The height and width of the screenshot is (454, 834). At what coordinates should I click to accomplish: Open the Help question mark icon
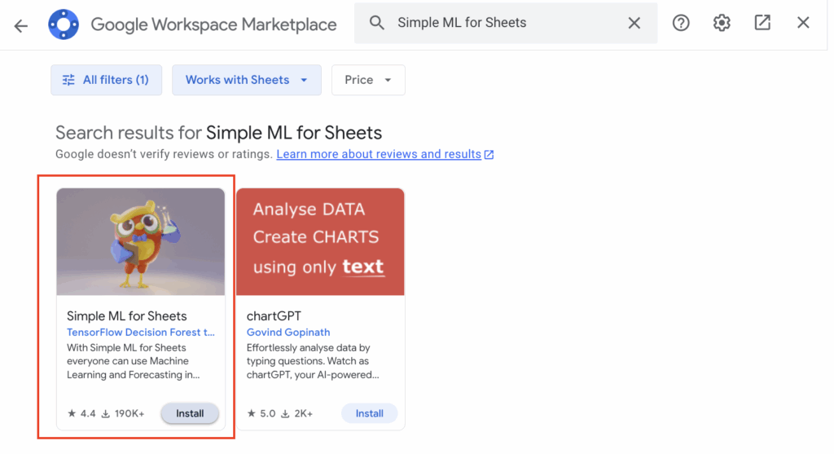point(681,23)
